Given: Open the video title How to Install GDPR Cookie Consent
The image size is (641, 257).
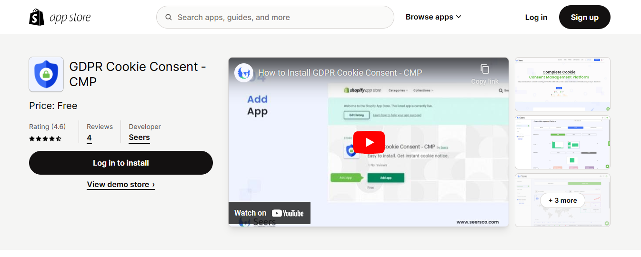Looking at the screenshot, I should tap(340, 73).
